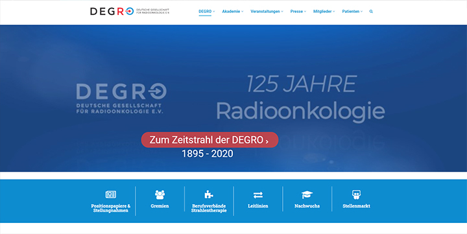The width and height of the screenshot is (467, 234).
Task: Click the search magnifier icon in header
Action: click(x=371, y=12)
